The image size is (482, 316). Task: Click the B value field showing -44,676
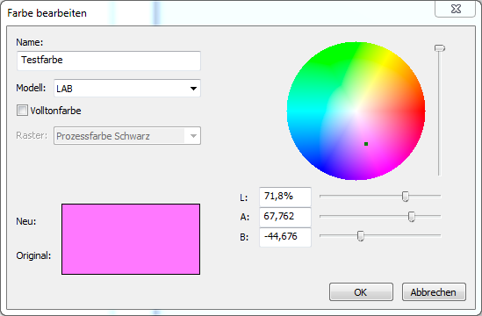(x=285, y=237)
